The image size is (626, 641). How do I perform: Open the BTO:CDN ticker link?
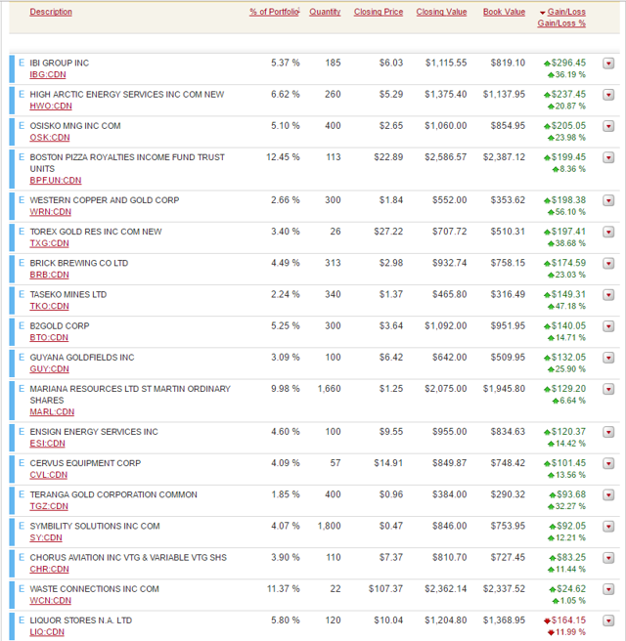pyautogui.click(x=49, y=338)
